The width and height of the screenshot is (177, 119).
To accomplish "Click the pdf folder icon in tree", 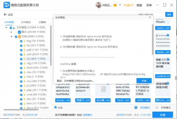I will coord(24,50).
